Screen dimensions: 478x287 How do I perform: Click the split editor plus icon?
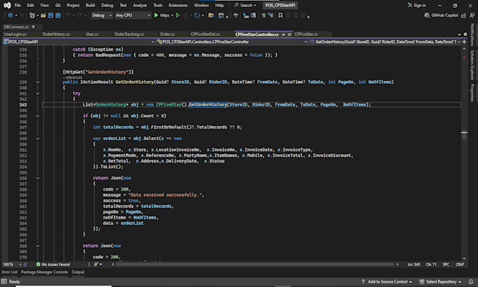[x=464, y=42]
